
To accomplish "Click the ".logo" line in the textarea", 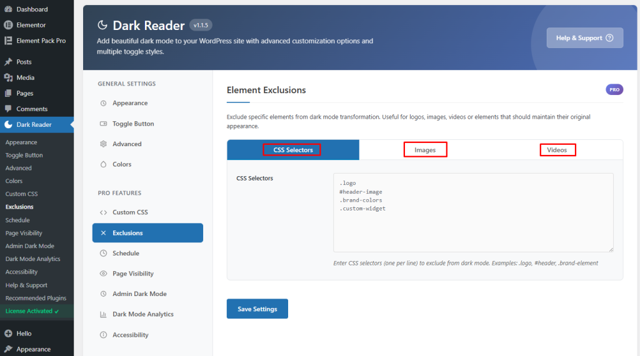I will (347, 183).
